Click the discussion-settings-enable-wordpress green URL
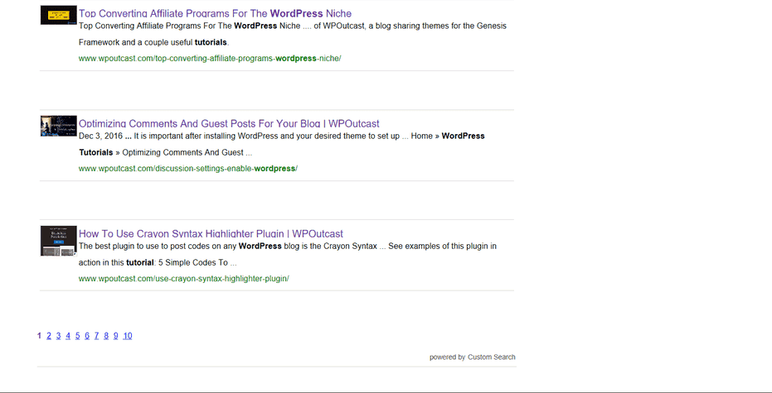 click(x=188, y=169)
